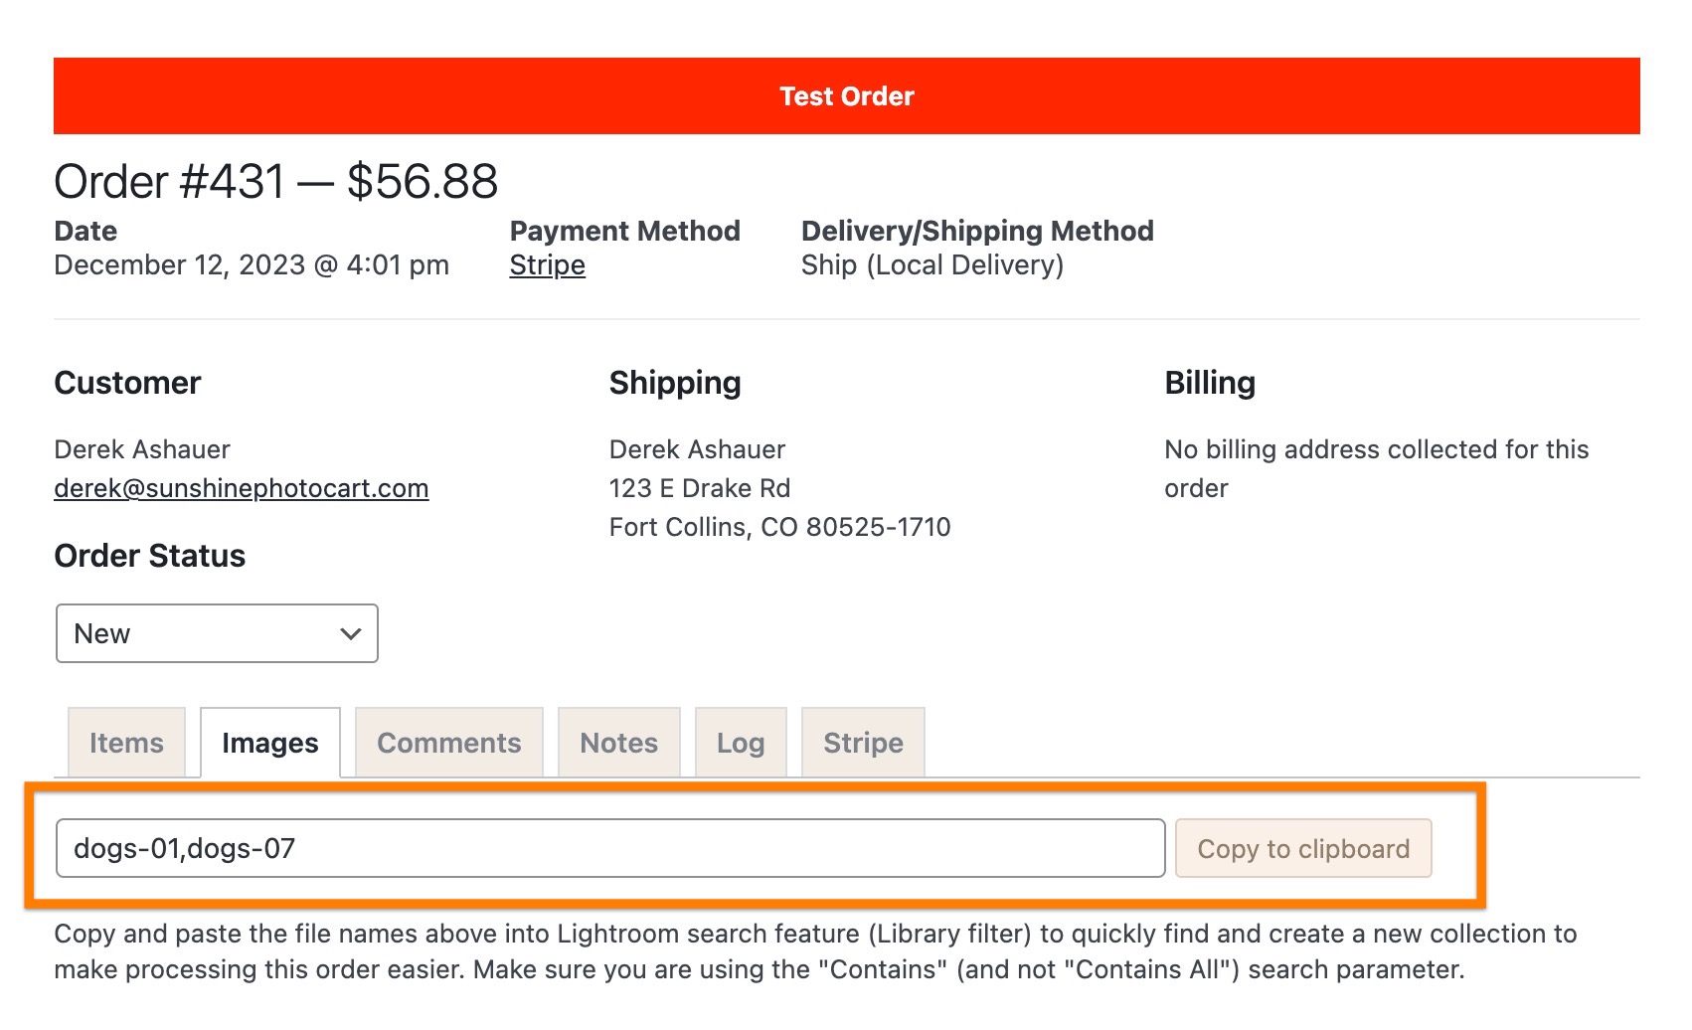Click the Ship (Local Delivery) text
The width and height of the screenshot is (1692, 1030).
tap(932, 265)
